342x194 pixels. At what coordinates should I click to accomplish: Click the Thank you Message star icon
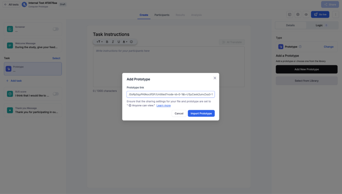(10, 110)
